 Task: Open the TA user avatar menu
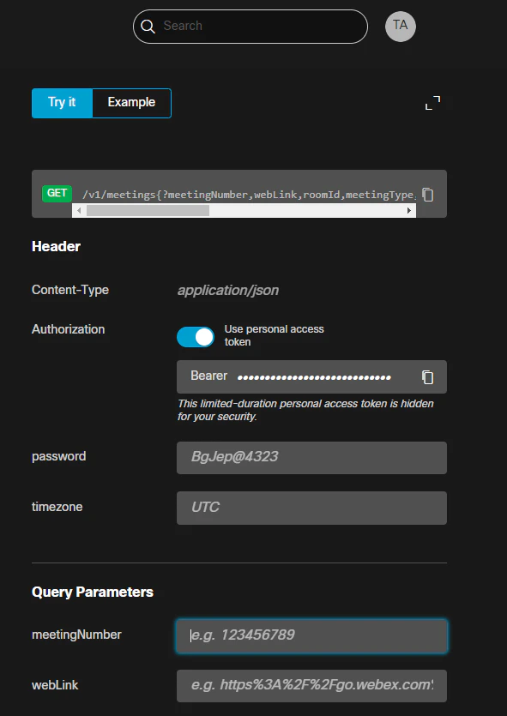pos(400,26)
